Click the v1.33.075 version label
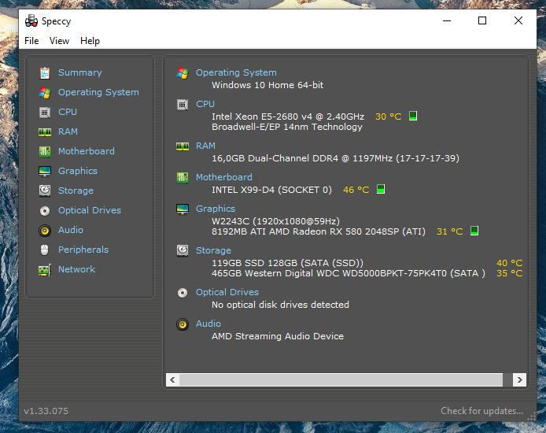546x433 pixels. (46, 411)
